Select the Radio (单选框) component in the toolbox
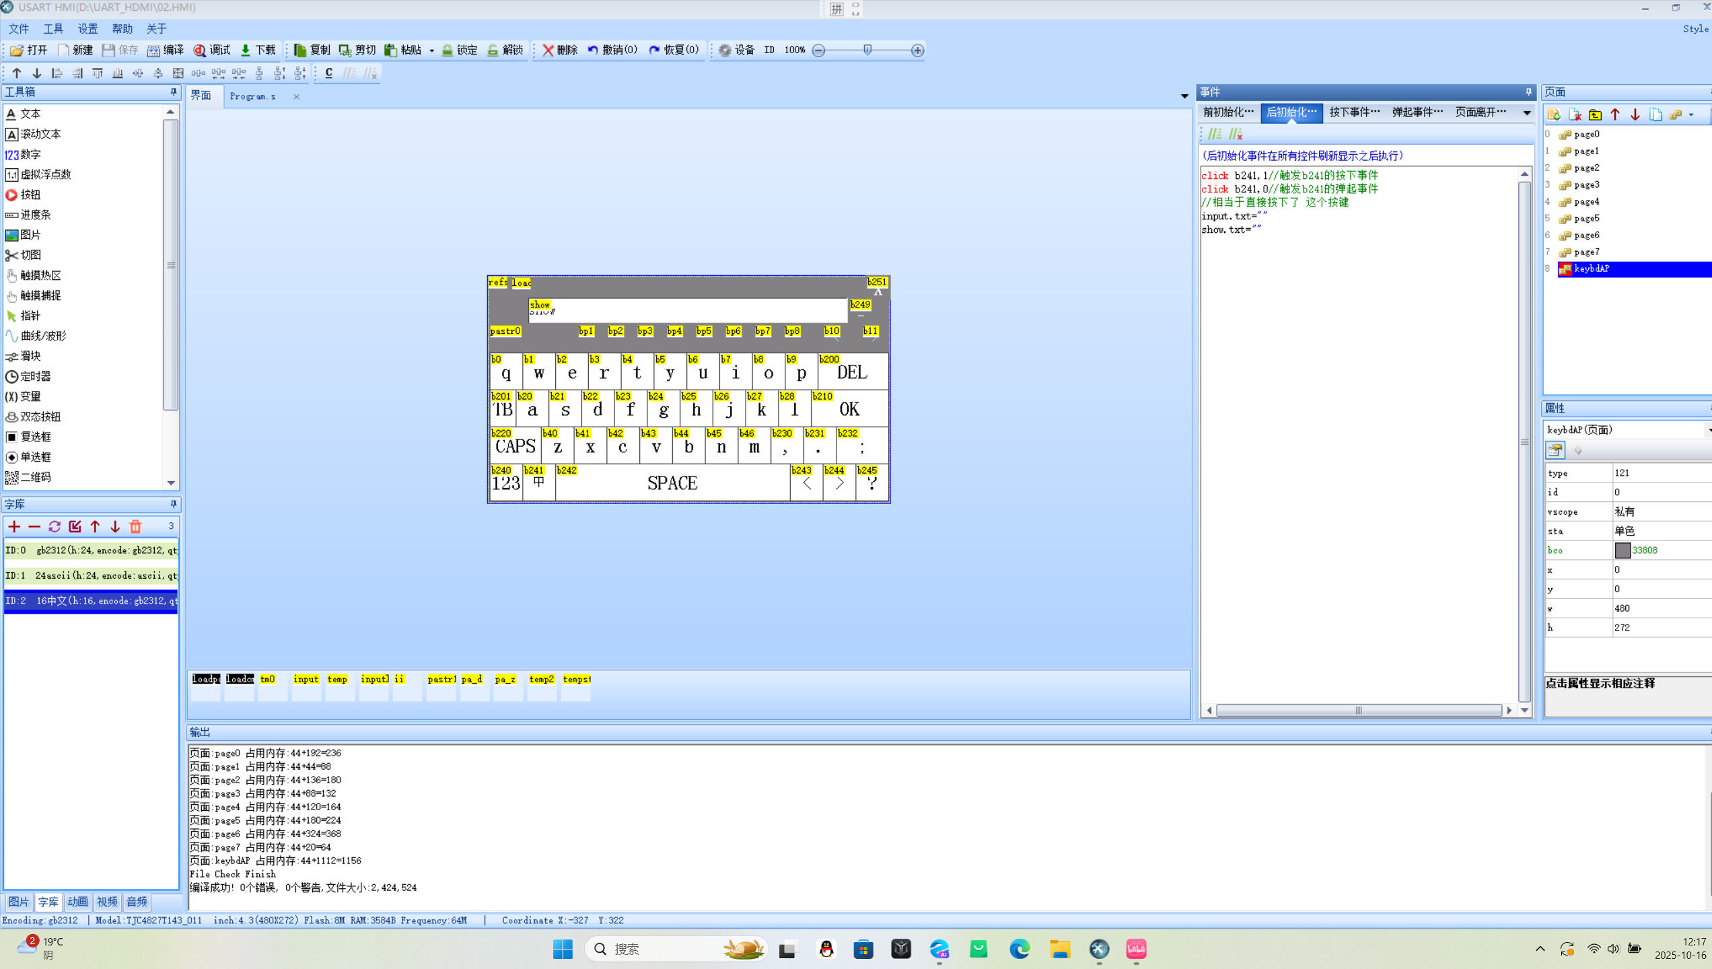Viewport: 1712px width, 969px height. (35, 457)
